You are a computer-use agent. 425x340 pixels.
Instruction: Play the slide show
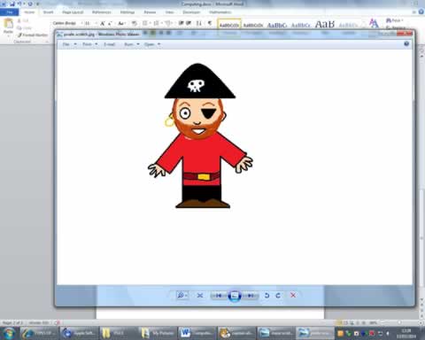coord(235,296)
